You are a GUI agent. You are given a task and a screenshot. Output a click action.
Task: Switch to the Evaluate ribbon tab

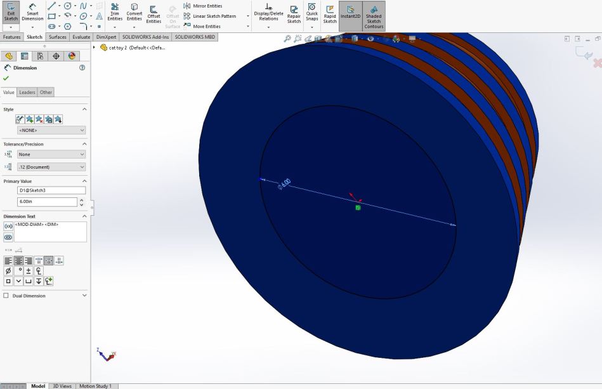(x=81, y=37)
